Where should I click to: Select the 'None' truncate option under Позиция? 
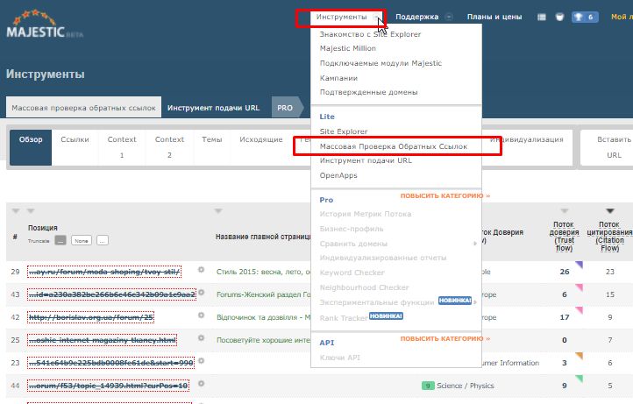[82, 240]
